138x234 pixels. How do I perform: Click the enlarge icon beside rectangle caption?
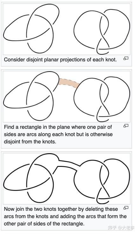tap(126, 126)
